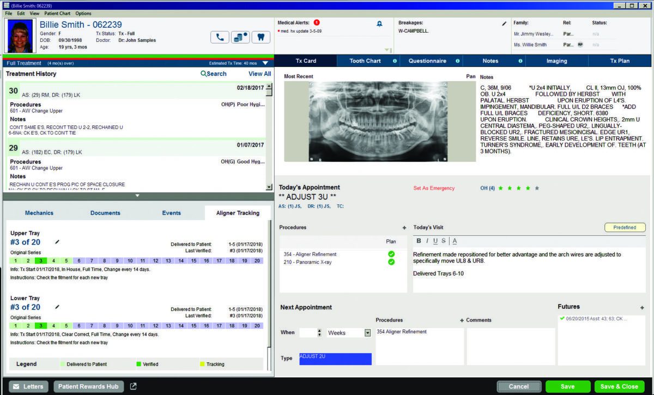Click the green check on the 06/20/2015 future
Image resolution: width=654 pixels, height=395 pixels.
(562, 318)
